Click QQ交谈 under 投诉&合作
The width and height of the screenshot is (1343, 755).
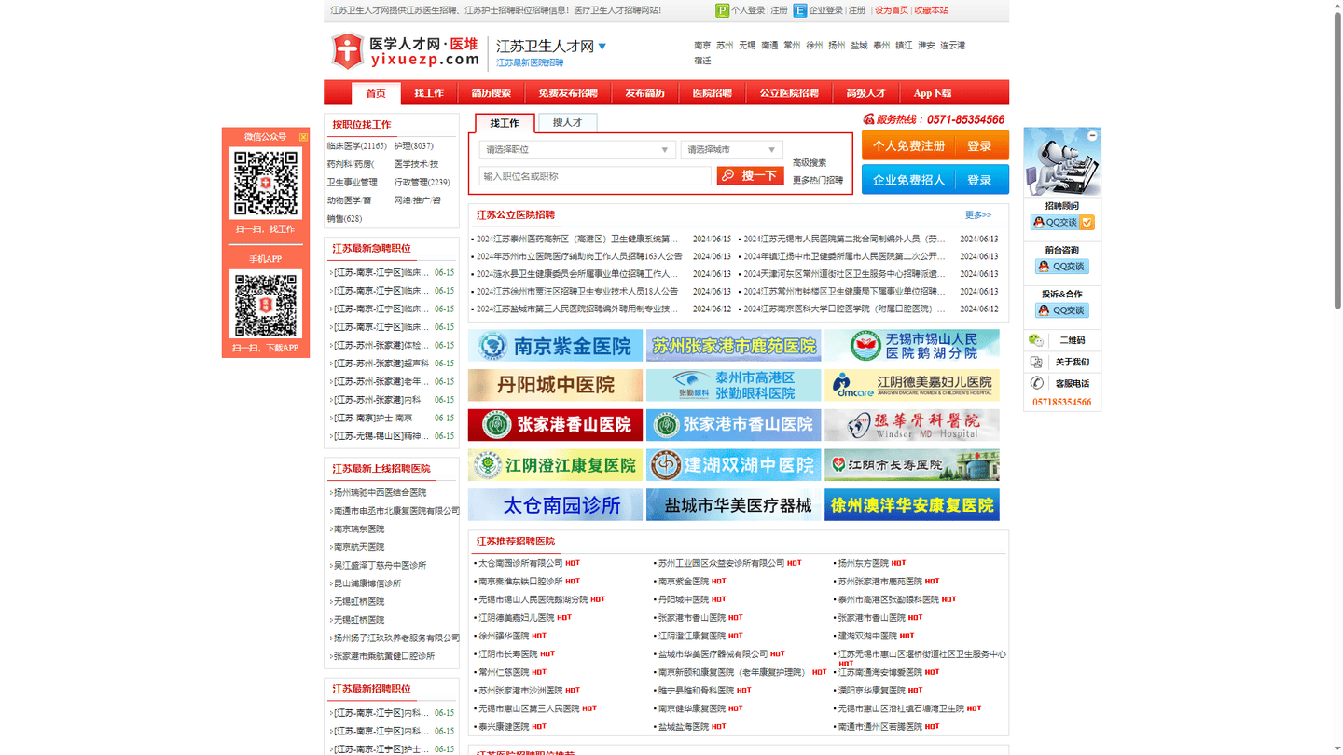[1062, 310]
